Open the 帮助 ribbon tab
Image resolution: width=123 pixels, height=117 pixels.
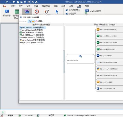pos(87,6)
